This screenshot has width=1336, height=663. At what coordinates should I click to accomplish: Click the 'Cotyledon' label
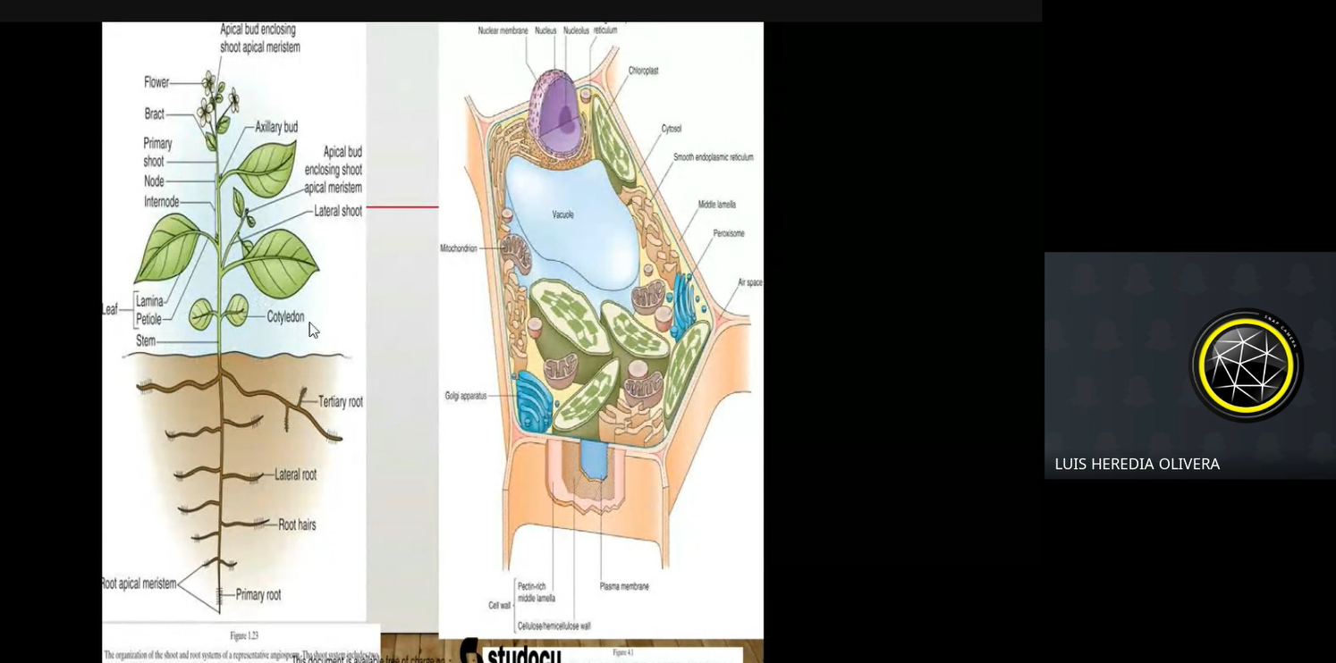coord(285,316)
